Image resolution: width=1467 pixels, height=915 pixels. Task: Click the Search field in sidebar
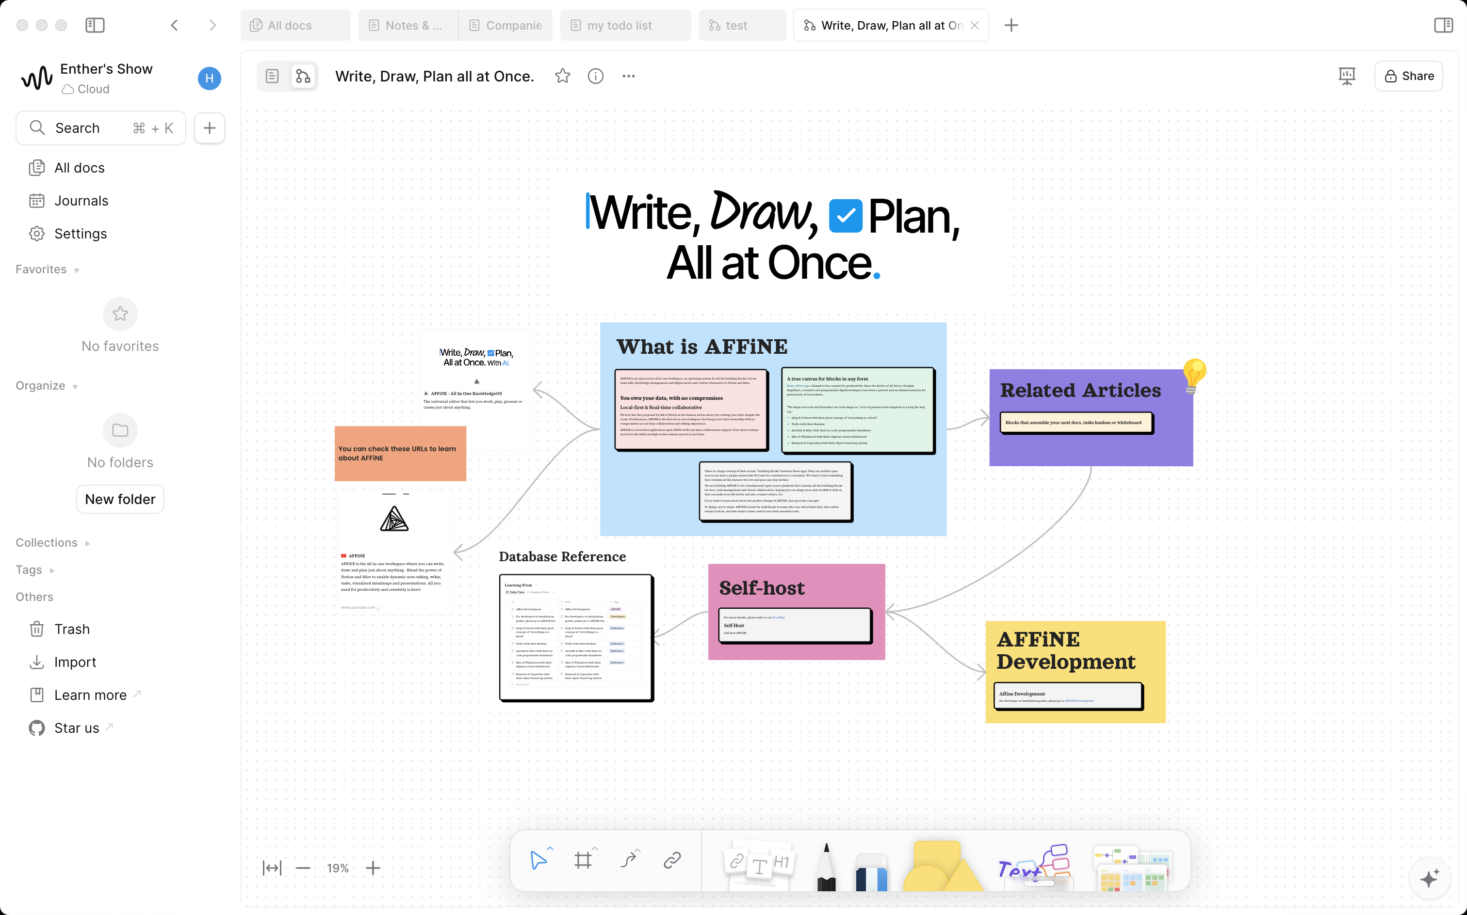100,128
